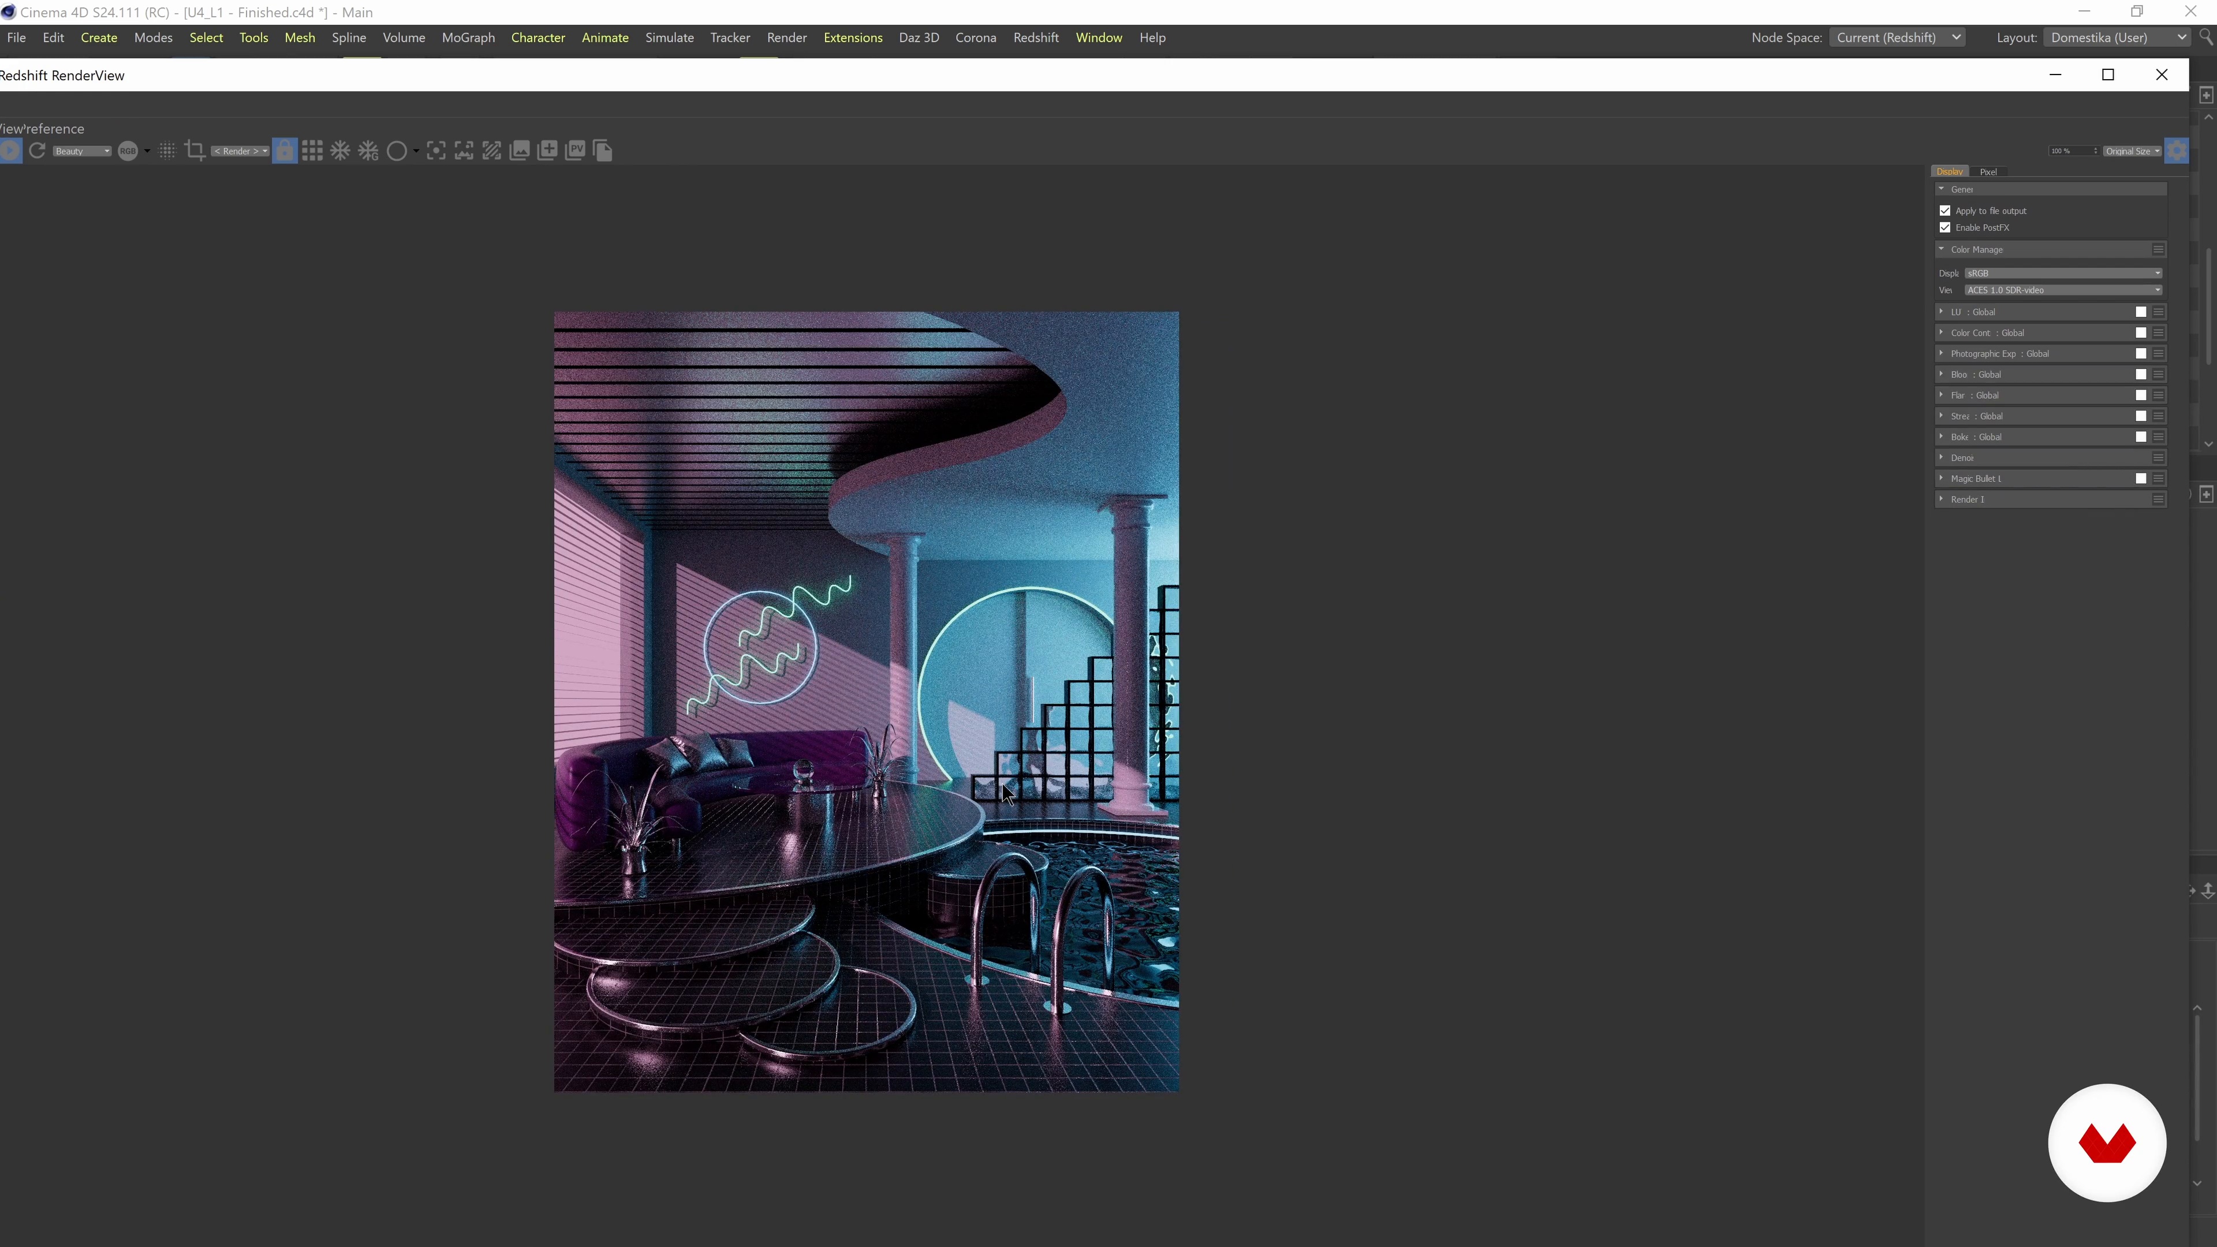Viewport: 2217px width, 1247px height.
Task: Open the Original Size dropdown
Action: pyautogui.click(x=2133, y=151)
